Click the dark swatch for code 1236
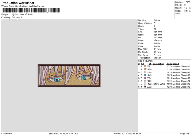This screenshot has height=136, width=192. coord(145,87)
